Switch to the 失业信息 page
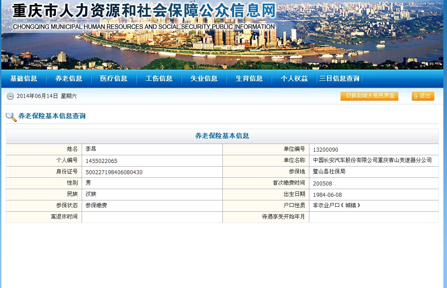447x288 pixels. [204, 79]
